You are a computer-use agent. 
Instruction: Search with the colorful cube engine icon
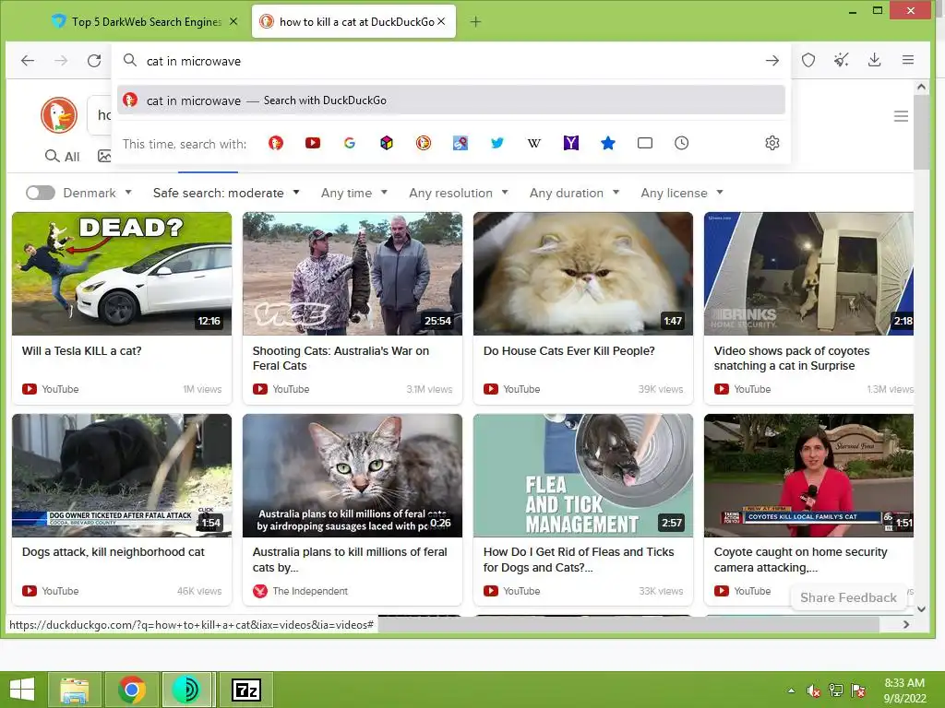387,143
